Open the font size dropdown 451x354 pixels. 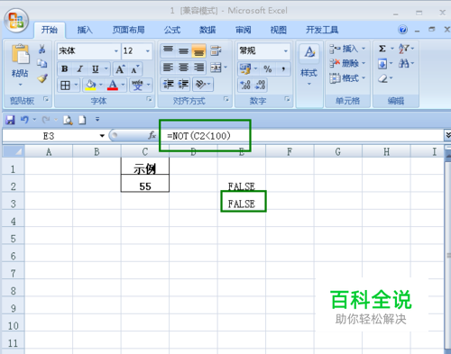(x=148, y=50)
